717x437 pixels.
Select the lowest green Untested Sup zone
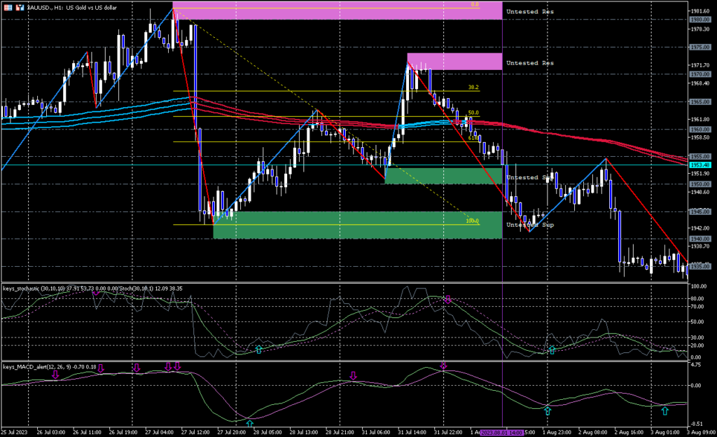(x=357, y=225)
